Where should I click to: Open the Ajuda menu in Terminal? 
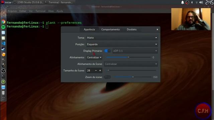[60, 11]
